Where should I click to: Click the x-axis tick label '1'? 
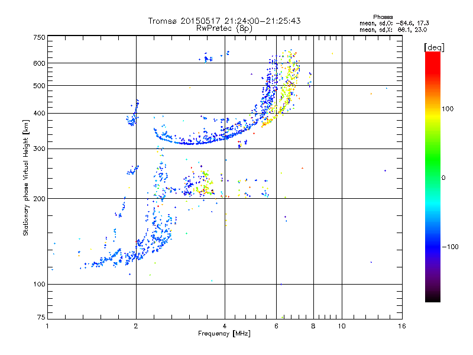pos(47,326)
